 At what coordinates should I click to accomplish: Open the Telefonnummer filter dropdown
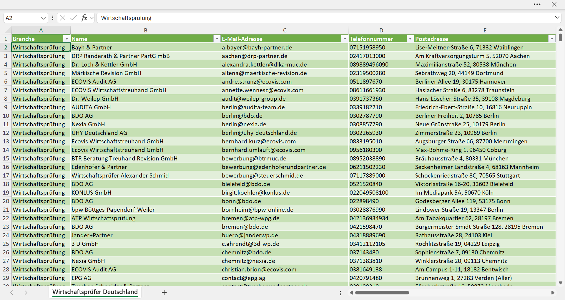410,39
